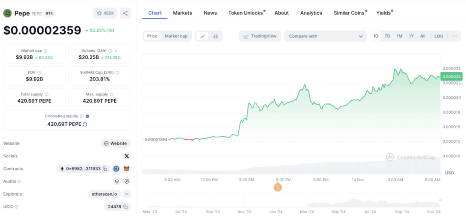Click the info icon beside Max. supply

tap(111, 94)
